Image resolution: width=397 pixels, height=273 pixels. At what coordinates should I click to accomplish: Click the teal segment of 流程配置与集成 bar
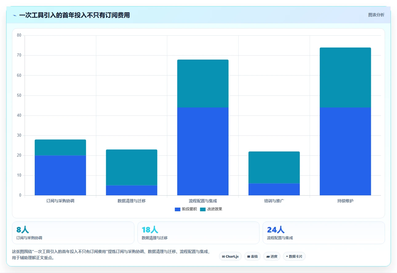point(203,84)
